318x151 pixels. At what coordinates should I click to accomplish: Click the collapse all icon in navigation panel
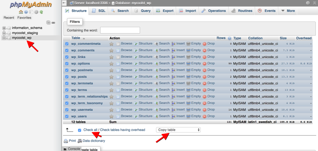tap(48, 23)
